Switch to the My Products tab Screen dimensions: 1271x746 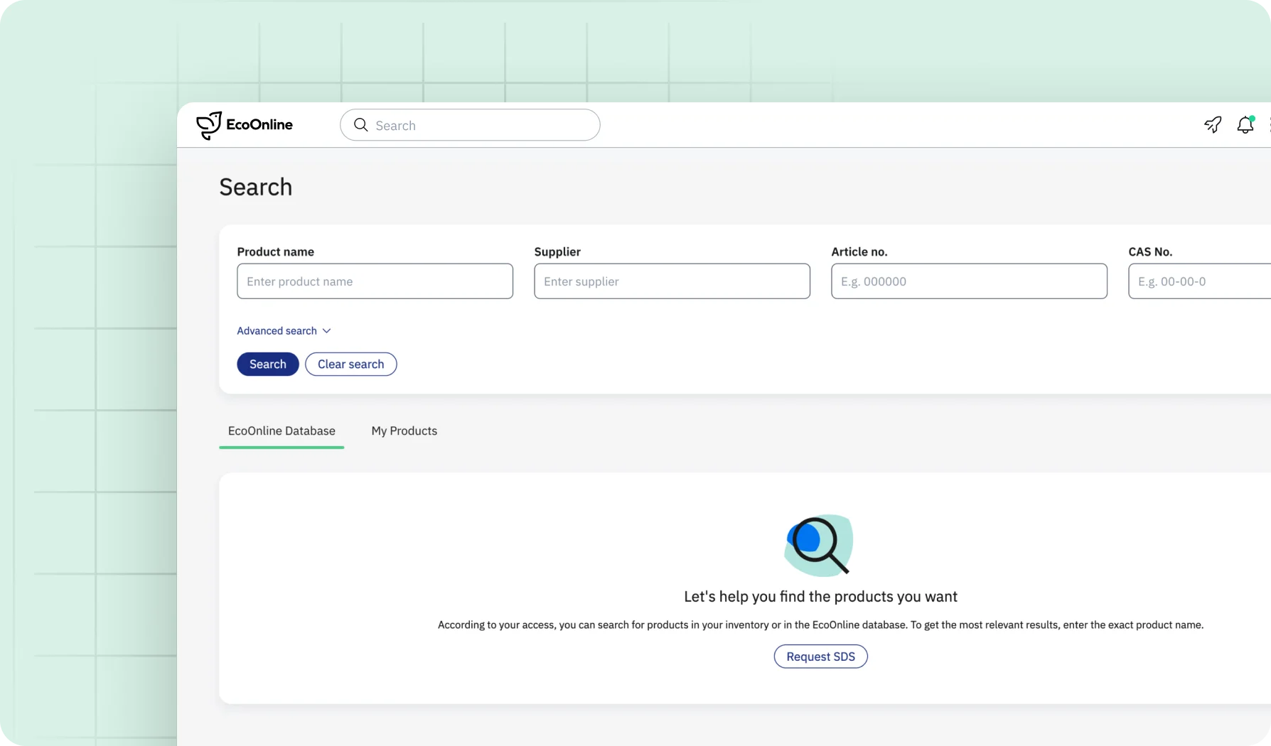coord(403,431)
